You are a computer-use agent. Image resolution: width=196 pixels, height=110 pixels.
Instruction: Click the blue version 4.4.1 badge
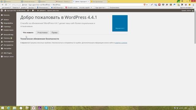[120, 23]
